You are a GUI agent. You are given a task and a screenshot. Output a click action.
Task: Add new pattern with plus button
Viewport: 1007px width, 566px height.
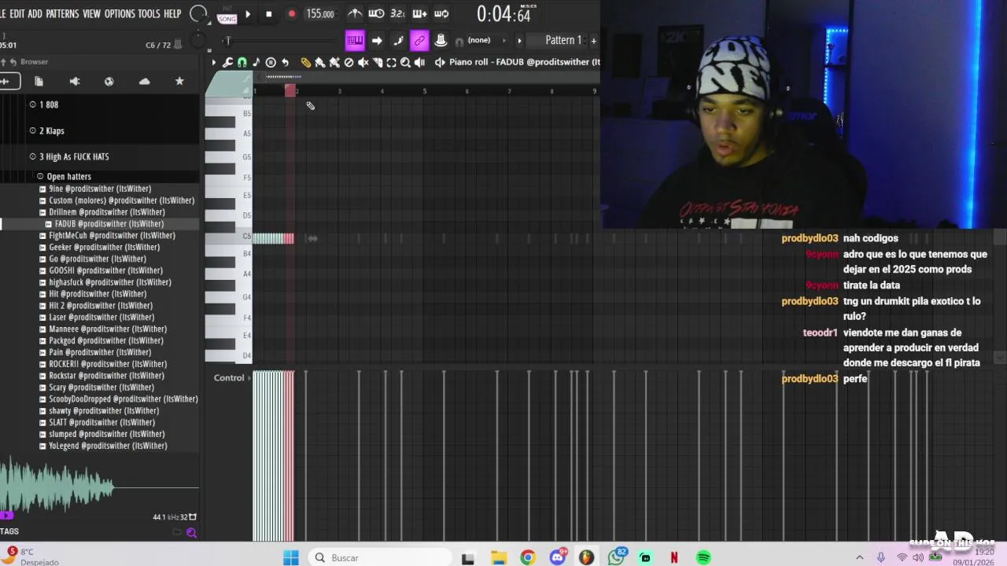coord(593,40)
